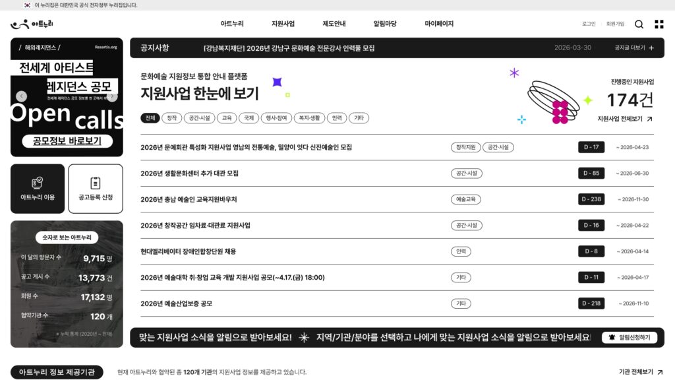The image size is (675, 380).
Task: Open the D-17 deadline badge on 밀양 listing
Action: (591, 147)
